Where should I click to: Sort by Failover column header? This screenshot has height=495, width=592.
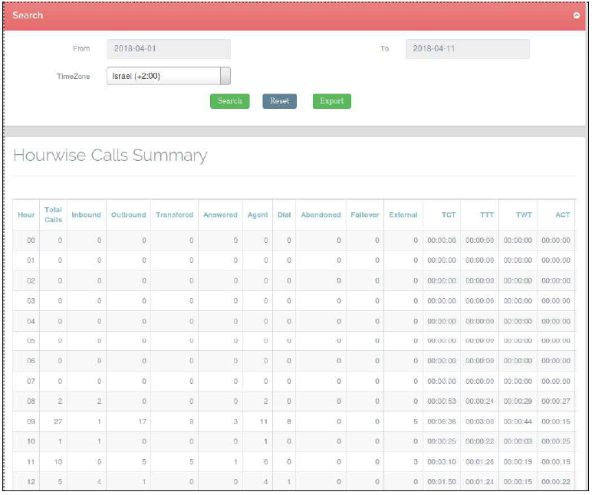tap(364, 215)
